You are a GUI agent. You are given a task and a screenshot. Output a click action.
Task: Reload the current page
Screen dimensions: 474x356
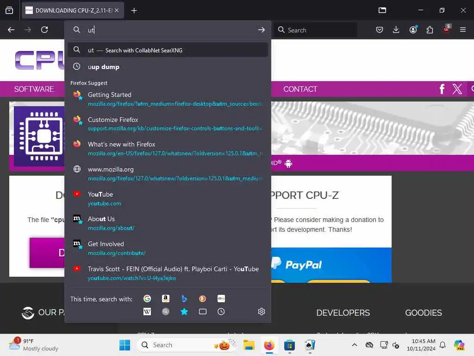(44, 30)
